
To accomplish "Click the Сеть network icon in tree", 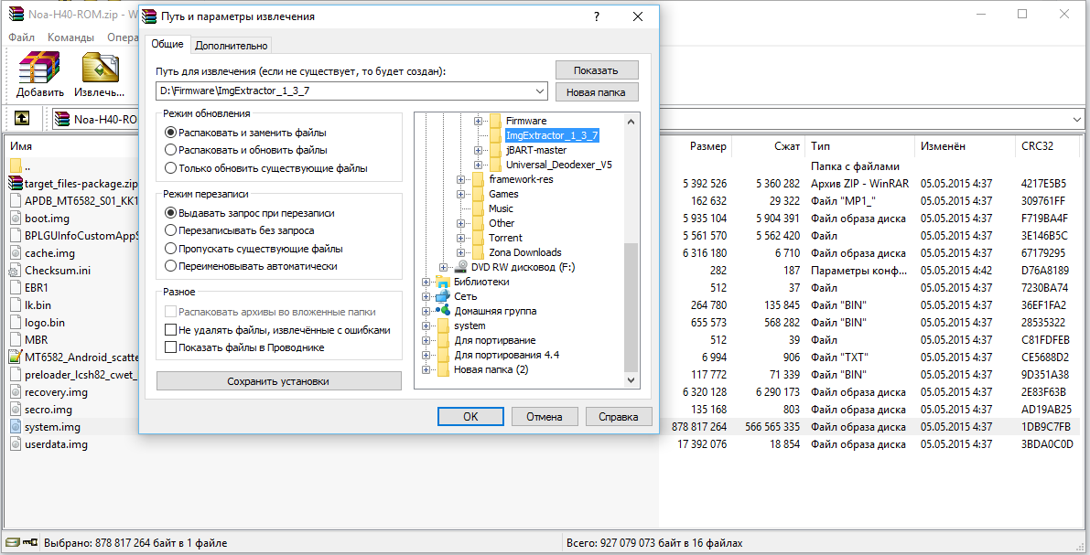I will pyautogui.click(x=443, y=296).
